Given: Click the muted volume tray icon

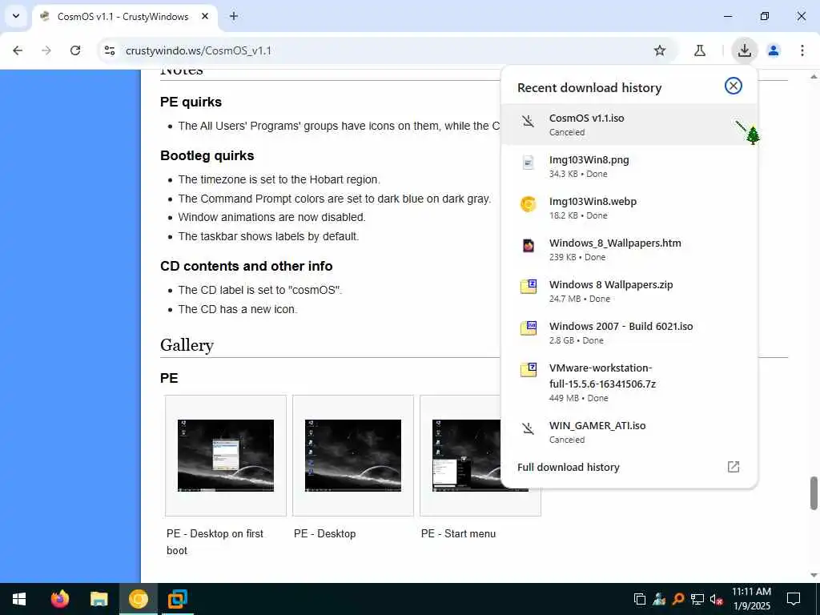Looking at the screenshot, I should (717, 599).
